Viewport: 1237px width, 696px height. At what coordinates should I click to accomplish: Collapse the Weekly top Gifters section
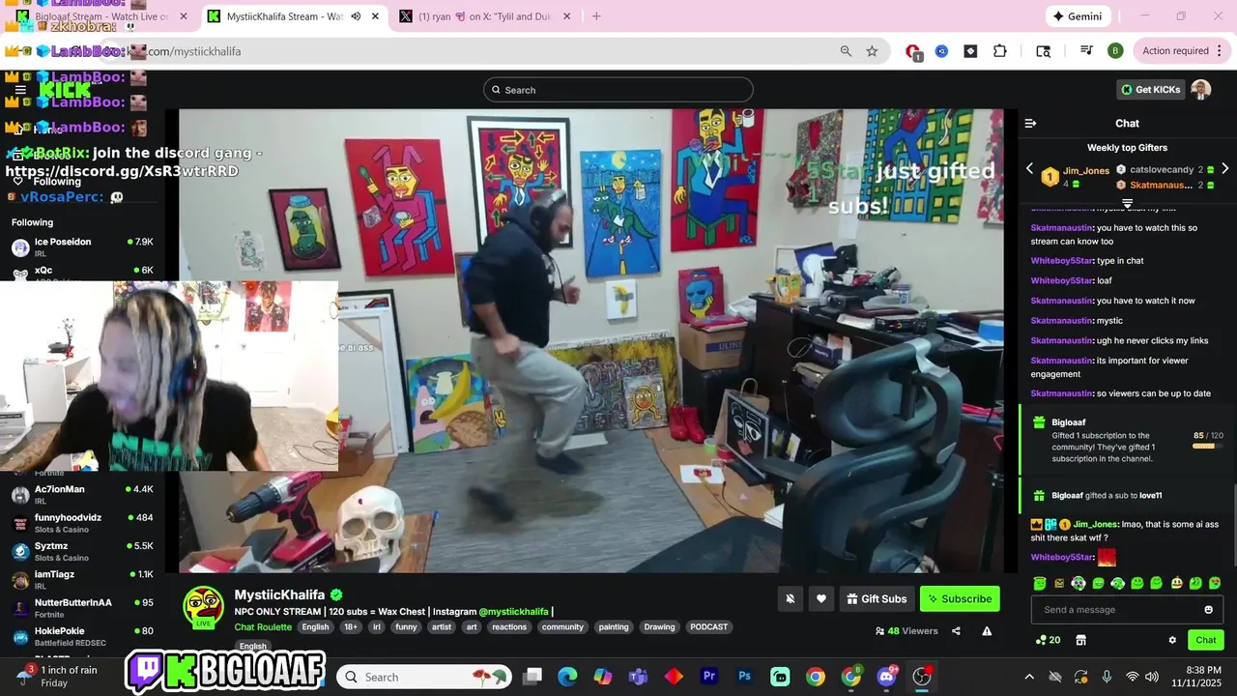(1127, 203)
